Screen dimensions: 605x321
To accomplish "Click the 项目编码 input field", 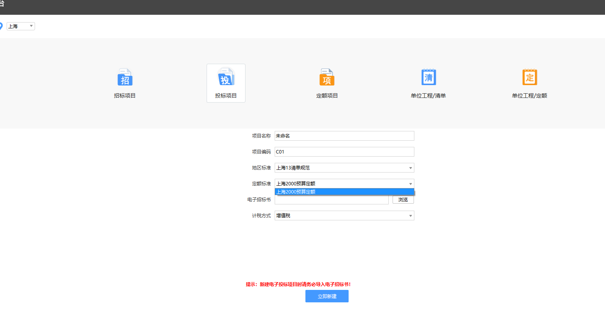I will click(x=344, y=152).
